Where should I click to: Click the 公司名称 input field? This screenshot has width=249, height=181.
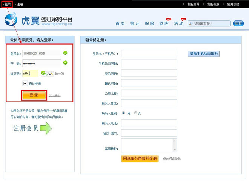(149, 93)
